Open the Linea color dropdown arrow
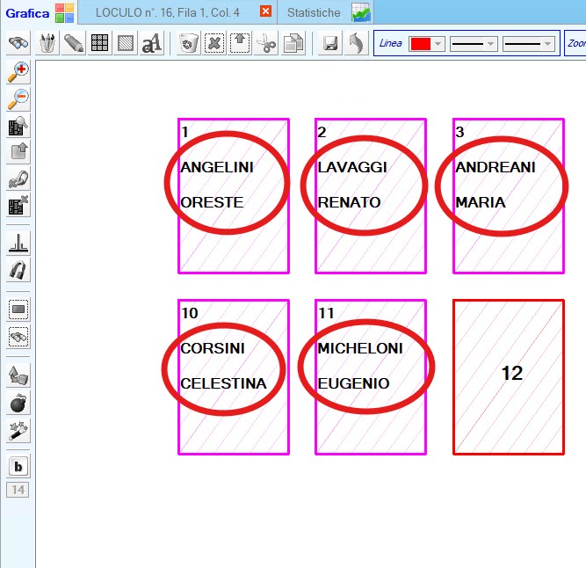The width and height of the screenshot is (586, 568). pyautogui.click(x=438, y=44)
